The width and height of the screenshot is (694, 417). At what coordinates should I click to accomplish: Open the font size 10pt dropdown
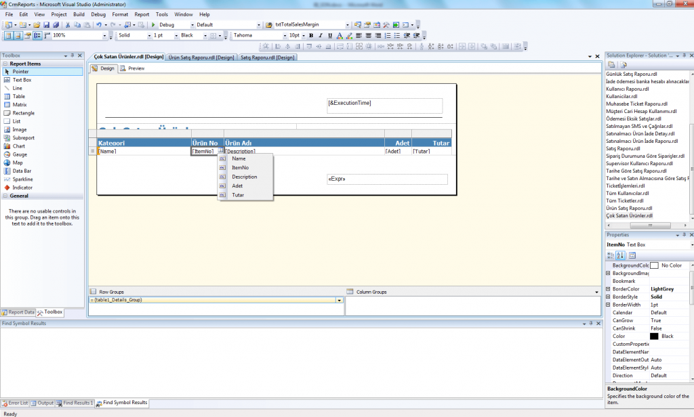303,35
